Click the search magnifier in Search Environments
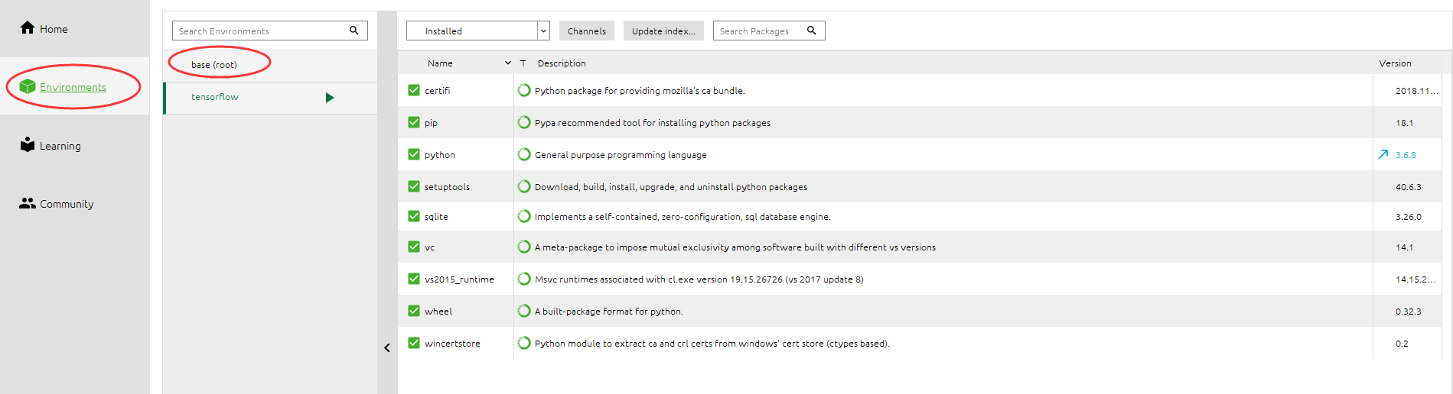 (x=354, y=31)
